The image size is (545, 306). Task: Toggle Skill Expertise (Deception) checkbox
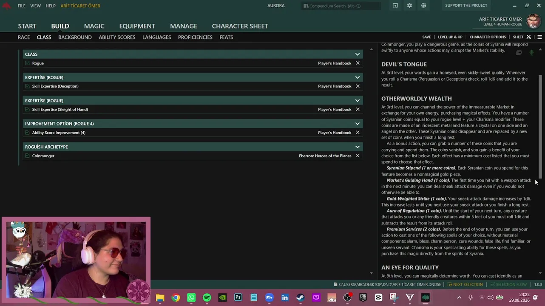point(28,86)
